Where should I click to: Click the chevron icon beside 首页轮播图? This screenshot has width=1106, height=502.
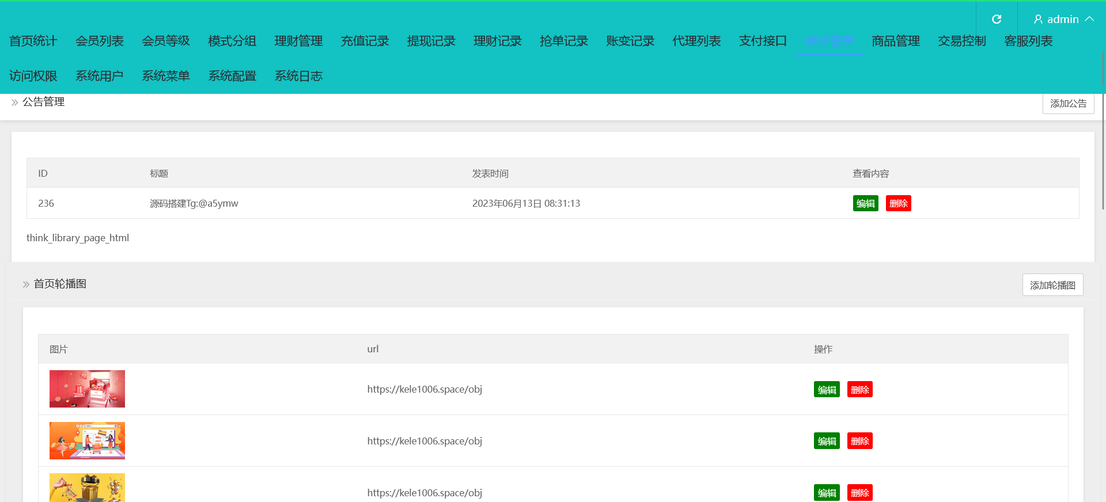[x=26, y=284]
